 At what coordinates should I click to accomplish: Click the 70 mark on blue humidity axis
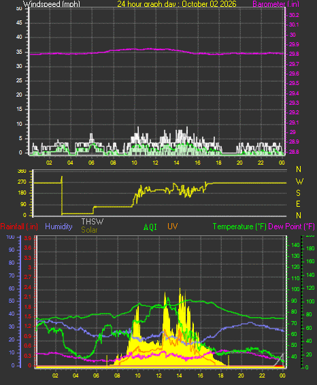pyautogui.click(x=12, y=275)
